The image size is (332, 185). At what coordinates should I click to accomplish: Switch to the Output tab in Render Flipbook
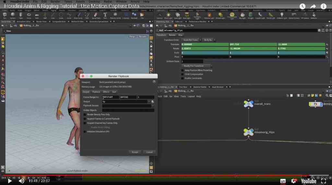(86, 92)
